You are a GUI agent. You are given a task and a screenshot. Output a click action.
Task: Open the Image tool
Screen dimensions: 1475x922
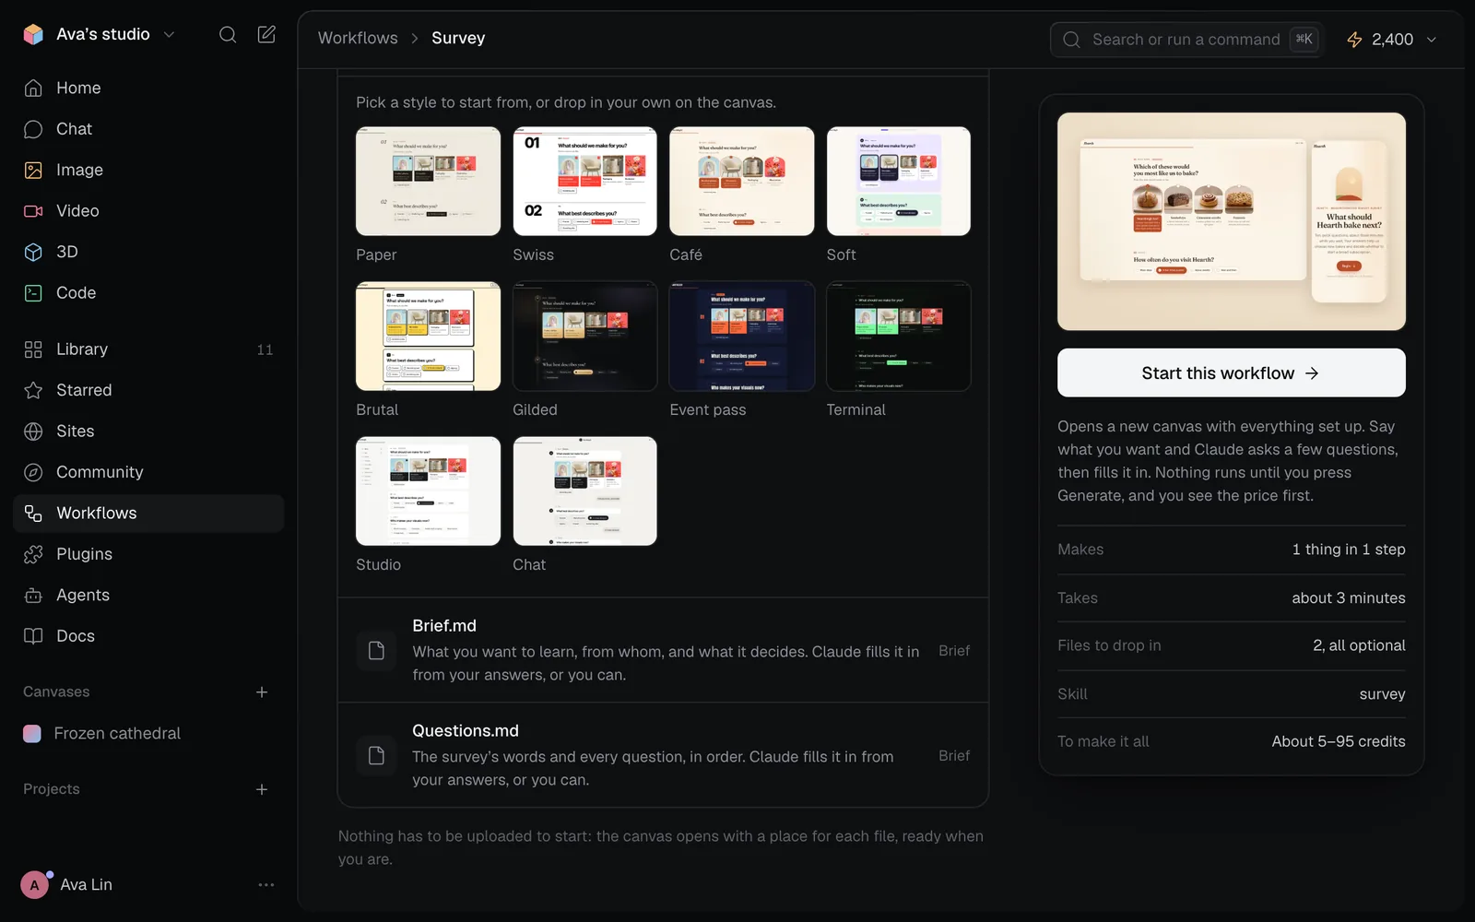tap(148, 170)
